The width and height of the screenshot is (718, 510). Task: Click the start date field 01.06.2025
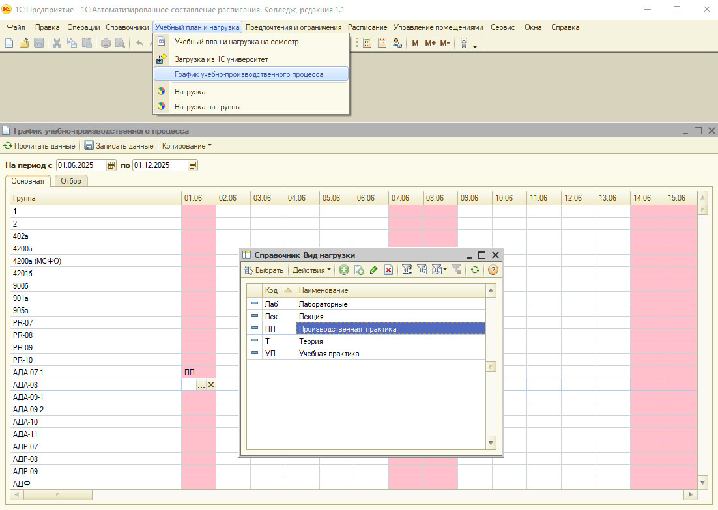(x=81, y=165)
